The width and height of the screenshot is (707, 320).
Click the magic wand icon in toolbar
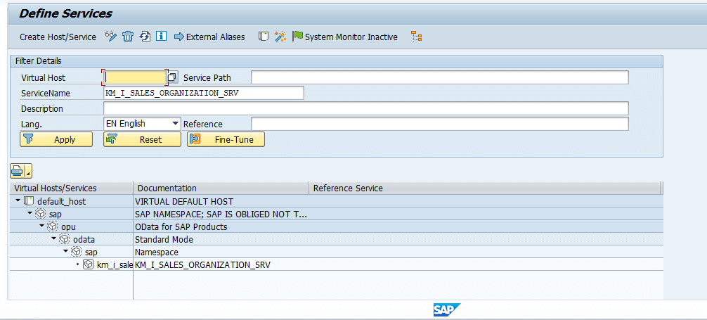pyautogui.click(x=280, y=37)
